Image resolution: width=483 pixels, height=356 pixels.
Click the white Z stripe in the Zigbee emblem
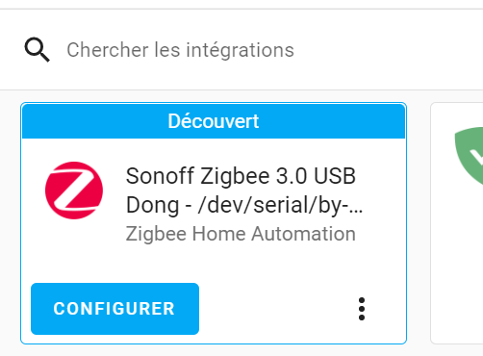coord(74,191)
